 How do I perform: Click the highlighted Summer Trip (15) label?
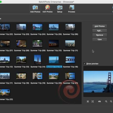click(54, 67)
